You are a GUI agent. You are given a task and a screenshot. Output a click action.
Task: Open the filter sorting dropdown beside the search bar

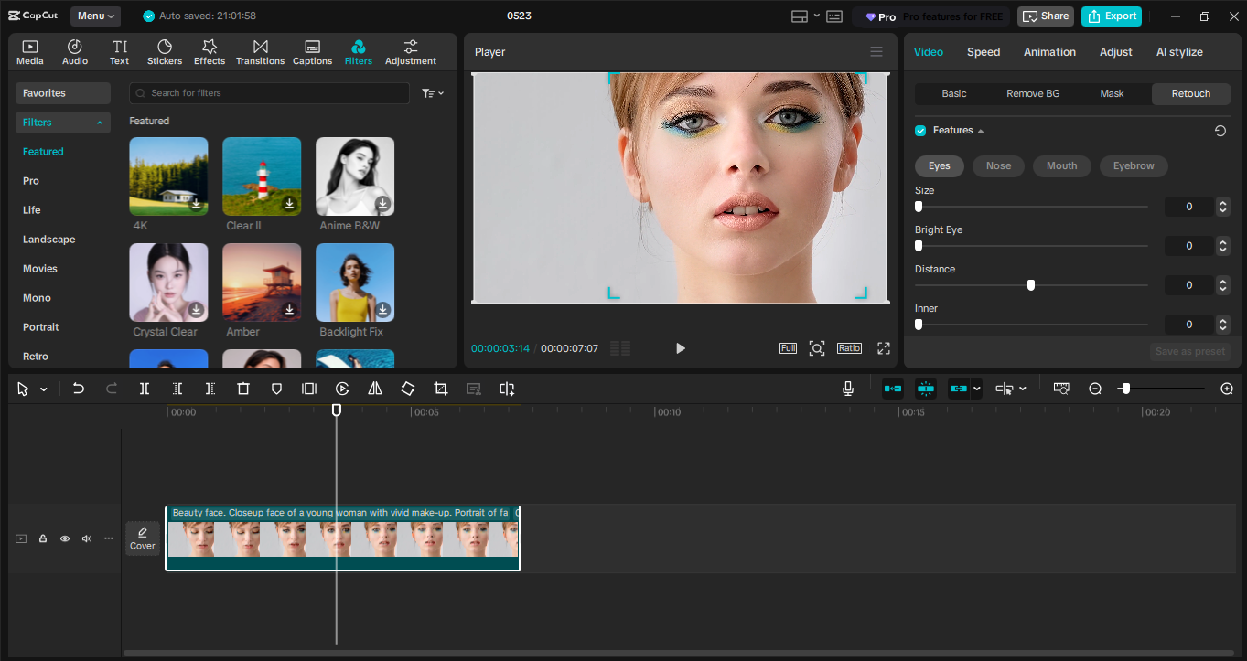click(432, 92)
